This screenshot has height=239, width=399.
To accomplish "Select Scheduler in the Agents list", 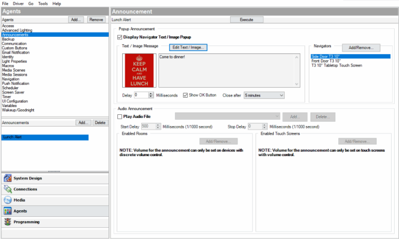I will coord(10,88).
